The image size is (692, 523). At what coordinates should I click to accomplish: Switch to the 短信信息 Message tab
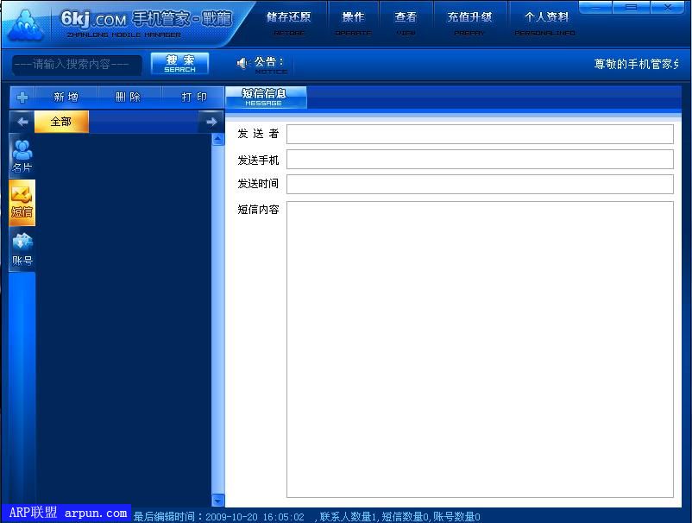265,97
